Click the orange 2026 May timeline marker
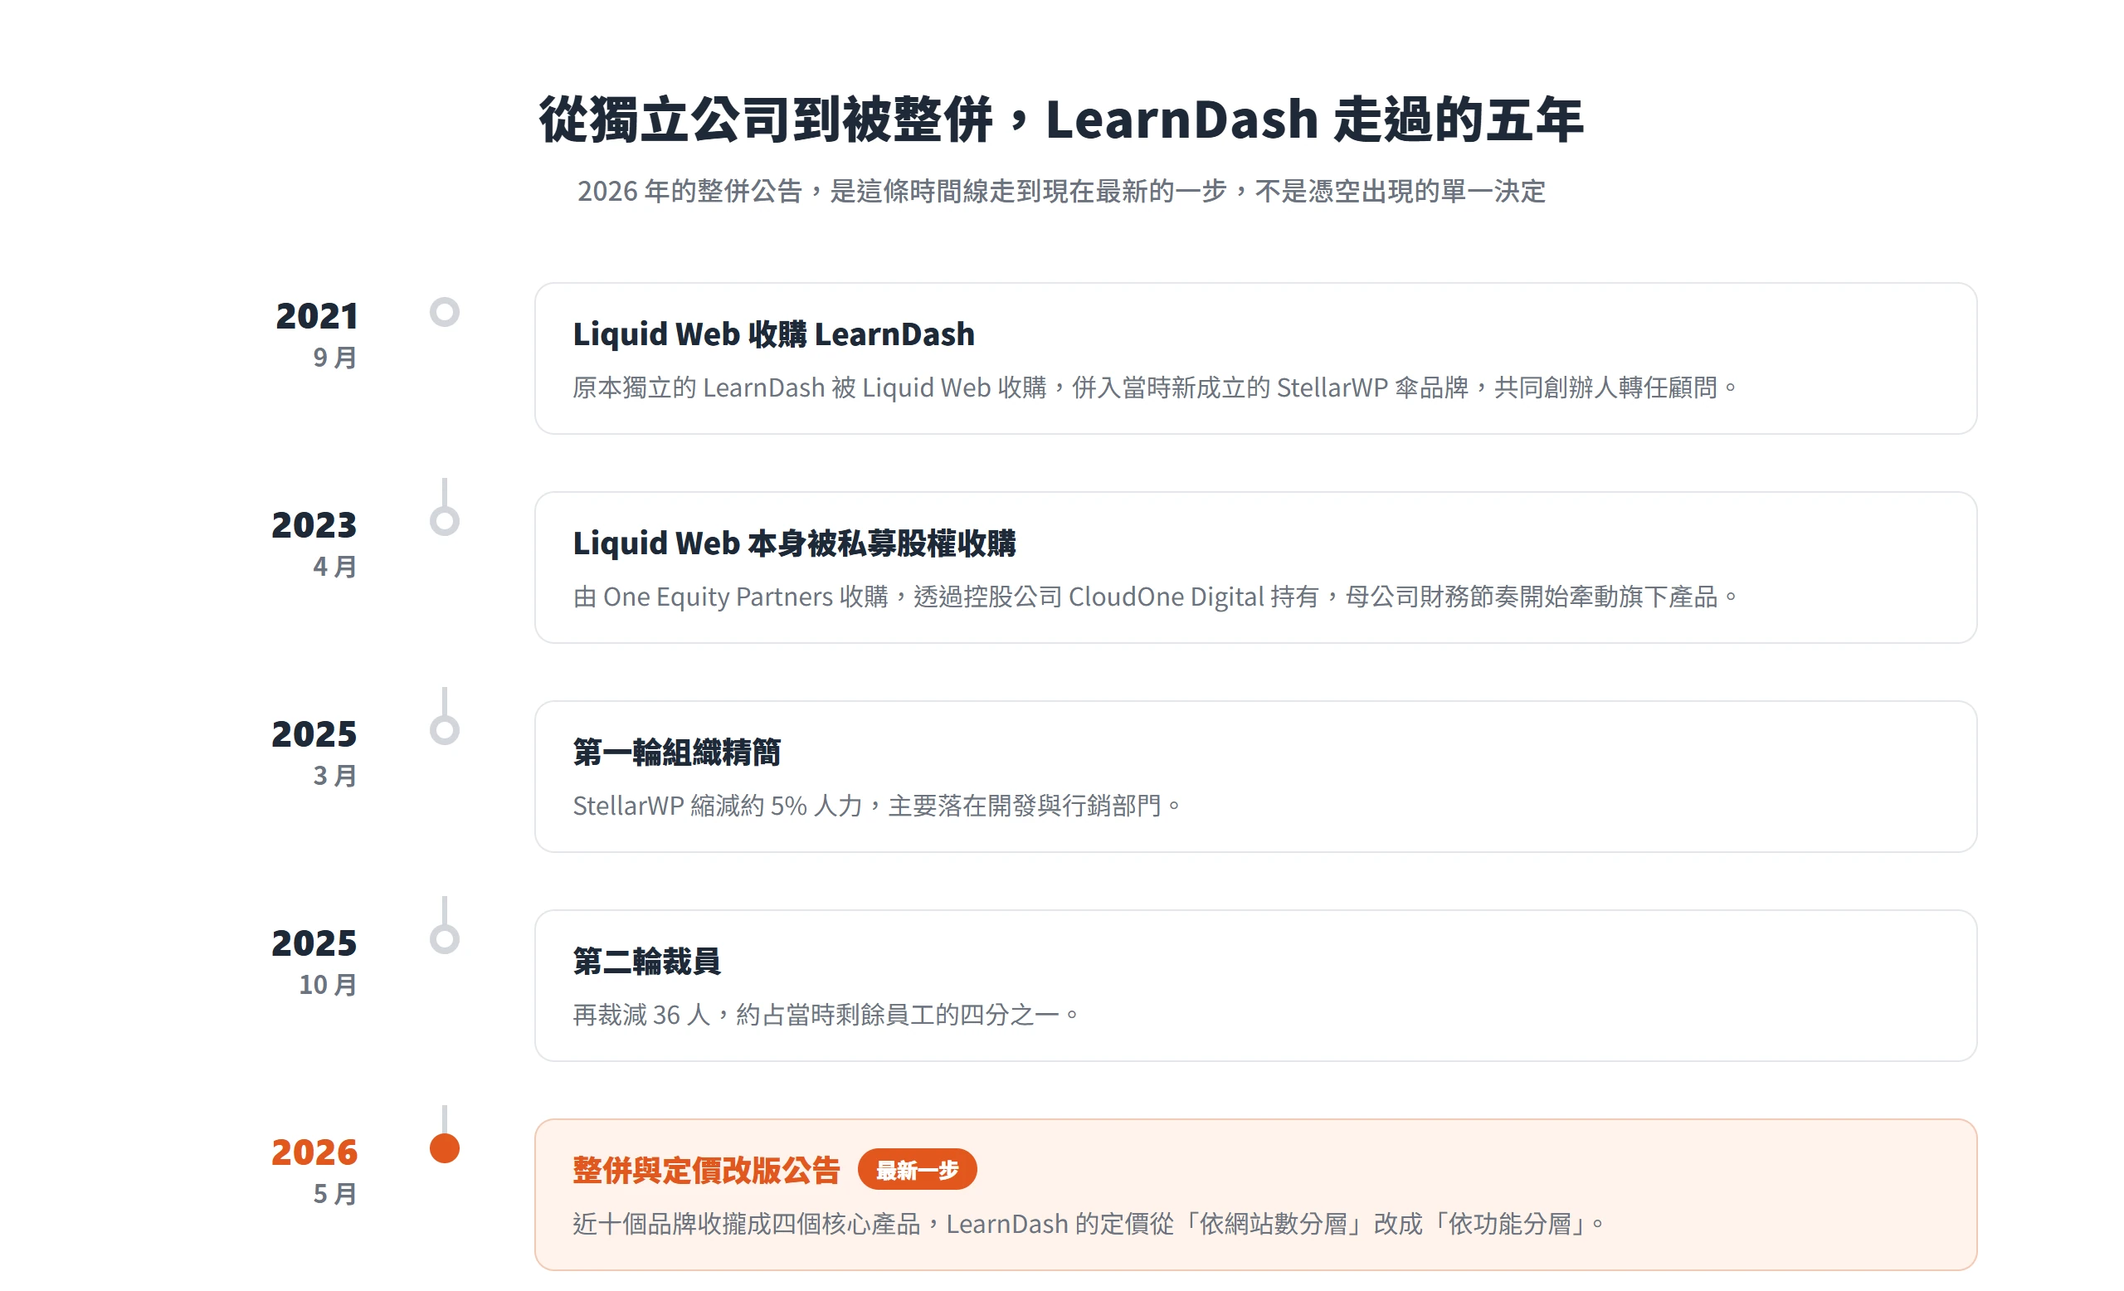The image size is (2124, 1291). pos(445,1149)
